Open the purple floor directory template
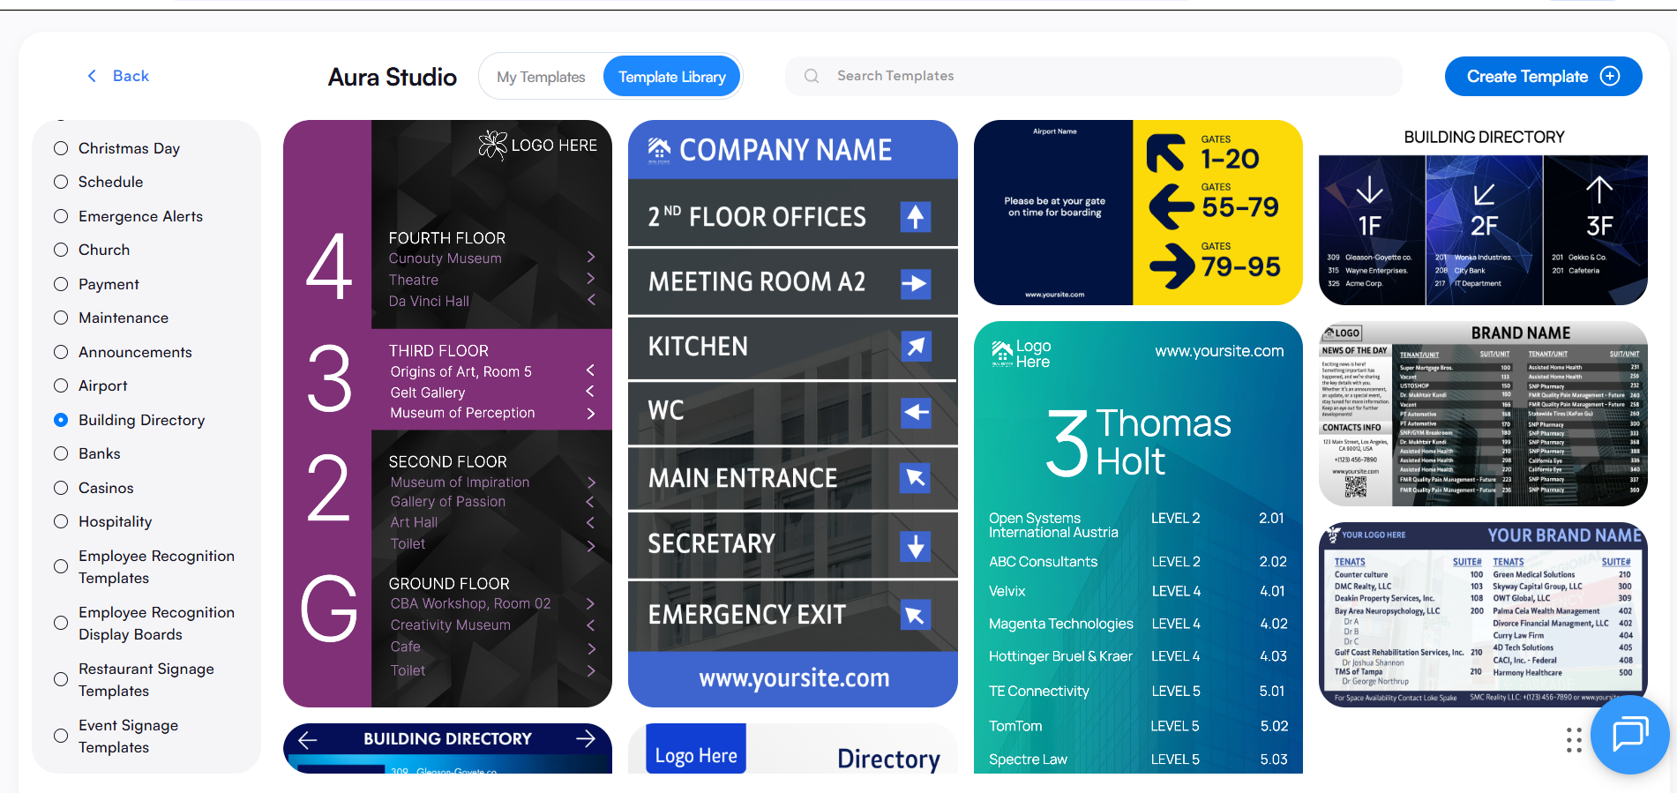The width and height of the screenshot is (1677, 793). (x=447, y=414)
